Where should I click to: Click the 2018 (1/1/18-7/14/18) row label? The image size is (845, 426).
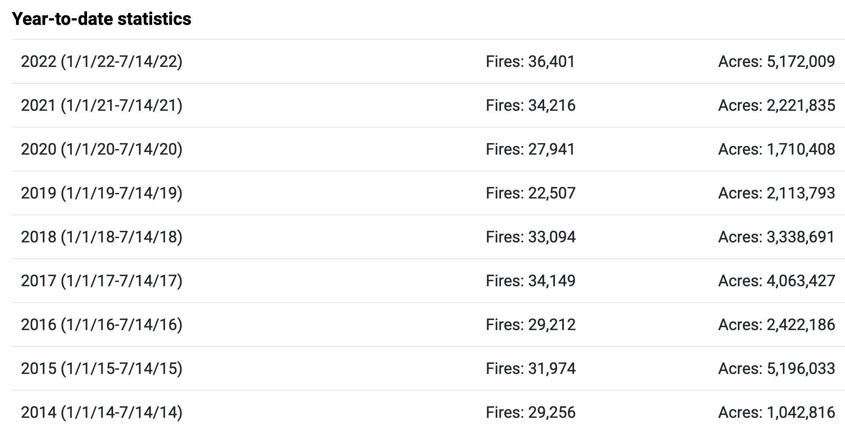click(102, 237)
